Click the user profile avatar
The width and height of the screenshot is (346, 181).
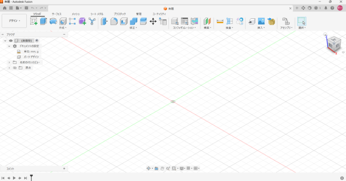(340, 8)
